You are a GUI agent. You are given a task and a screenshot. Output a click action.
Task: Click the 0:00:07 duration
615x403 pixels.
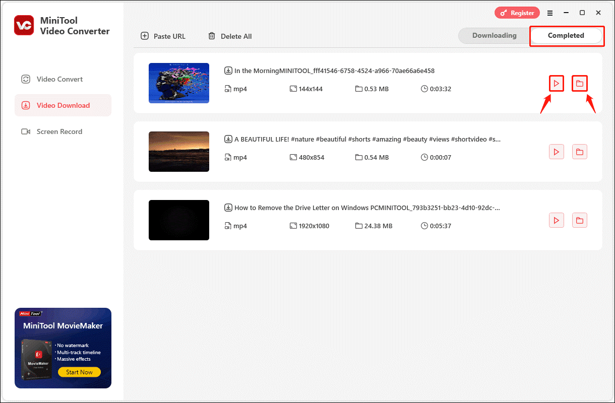click(441, 158)
